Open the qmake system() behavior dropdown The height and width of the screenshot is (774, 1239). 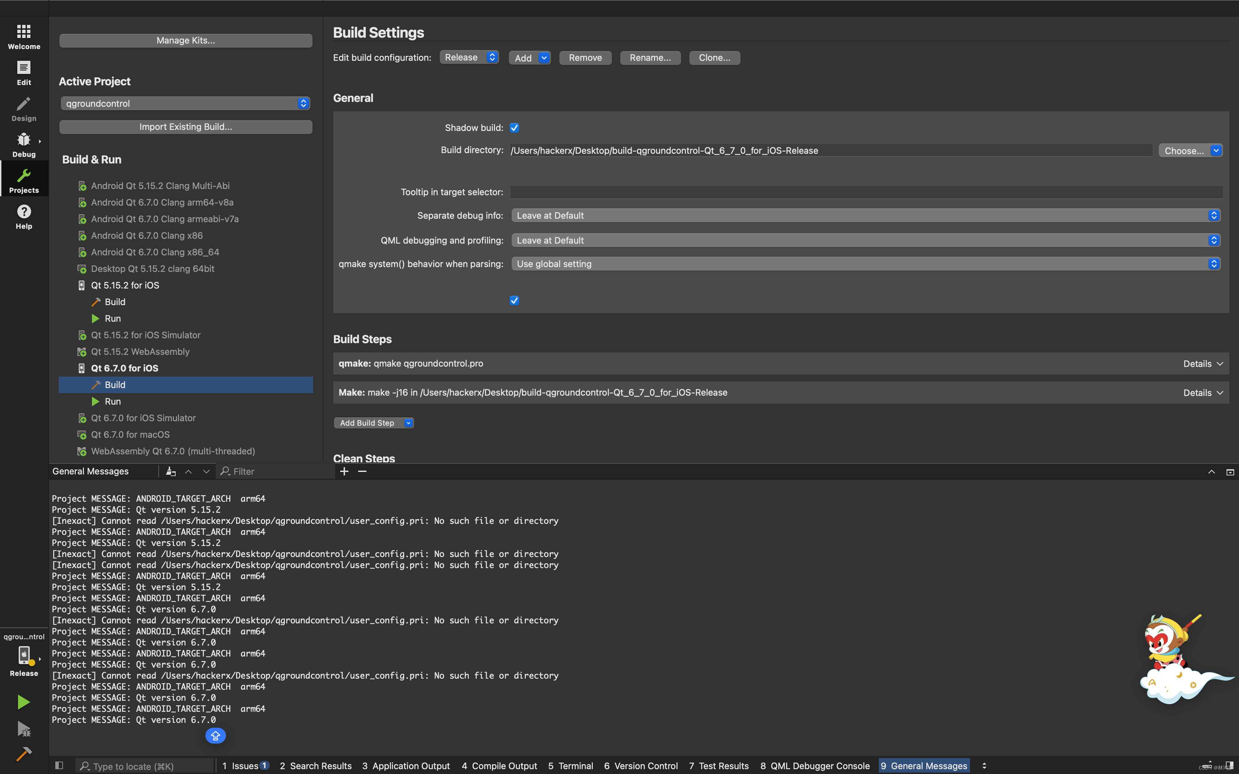866,264
